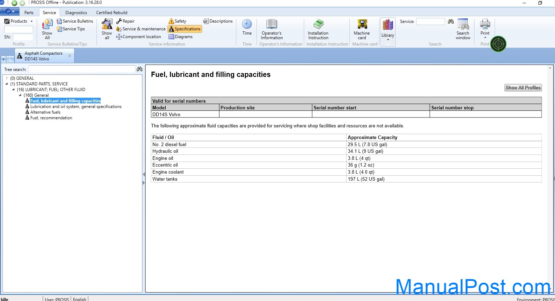Open Service Tips
The image size is (555, 301).
[71, 29]
